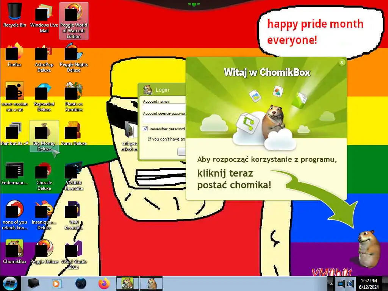Select the VM0 KevinSi... file icon

point(74,215)
